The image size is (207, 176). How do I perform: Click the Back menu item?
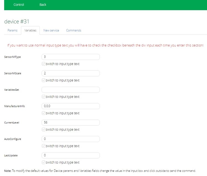click(43, 5)
